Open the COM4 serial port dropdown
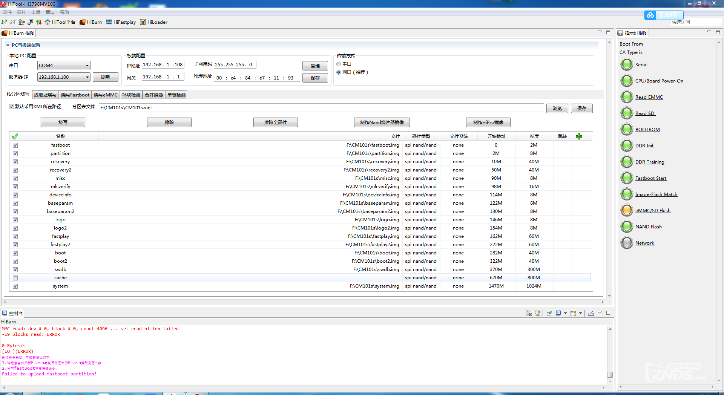This screenshot has height=395, width=724. 64,65
